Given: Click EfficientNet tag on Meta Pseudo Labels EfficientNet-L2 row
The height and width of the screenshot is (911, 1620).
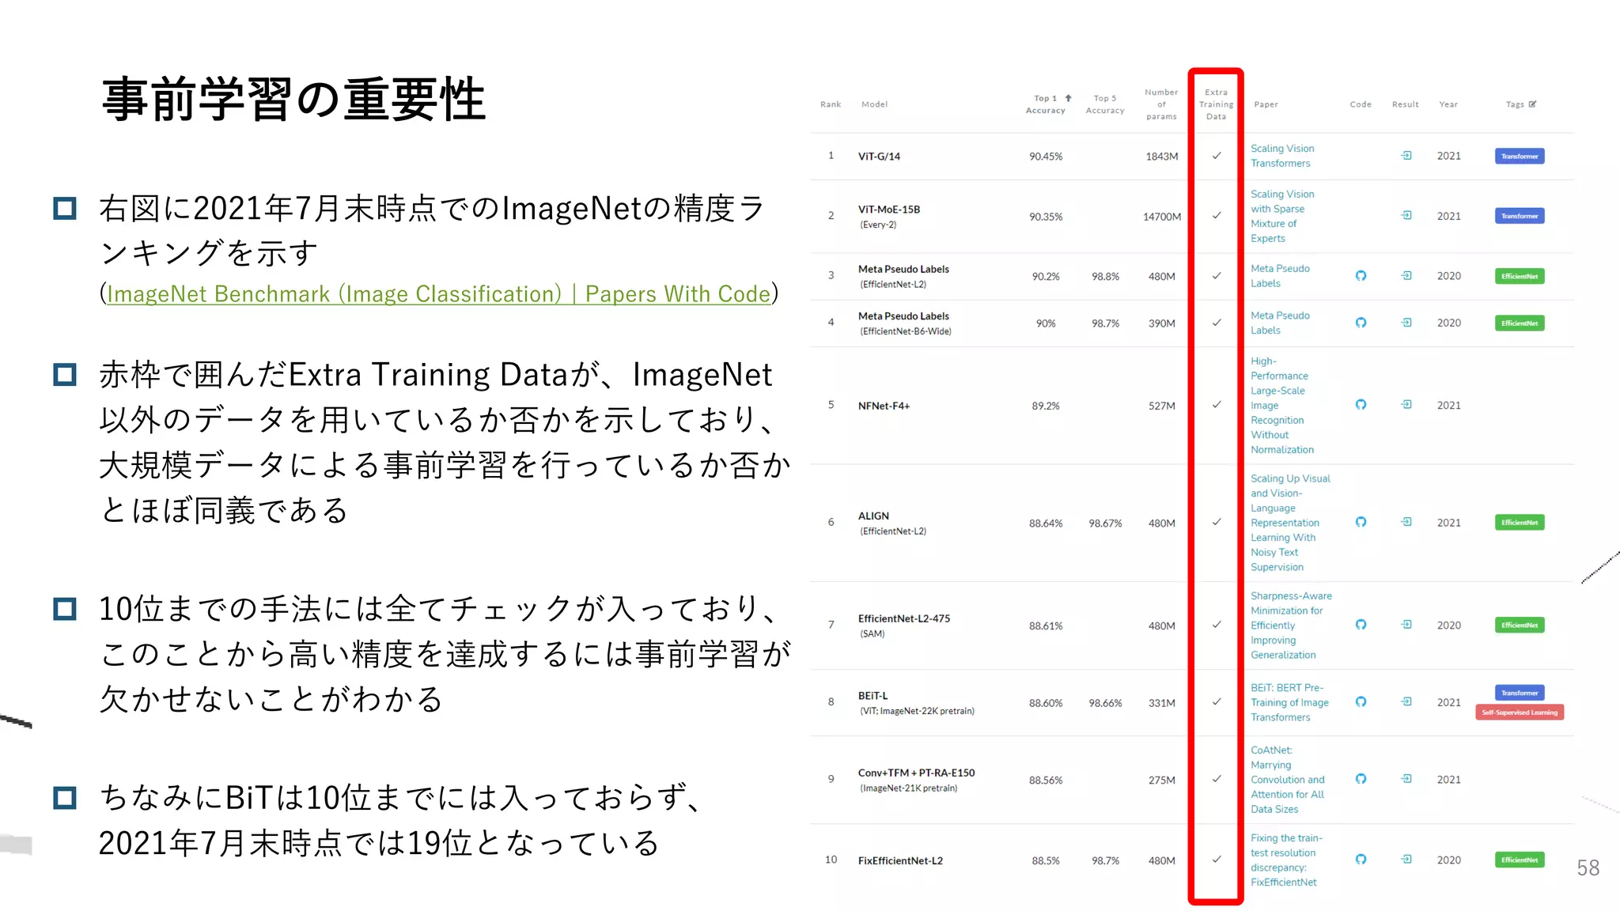Looking at the screenshot, I should click(x=1520, y=276).
